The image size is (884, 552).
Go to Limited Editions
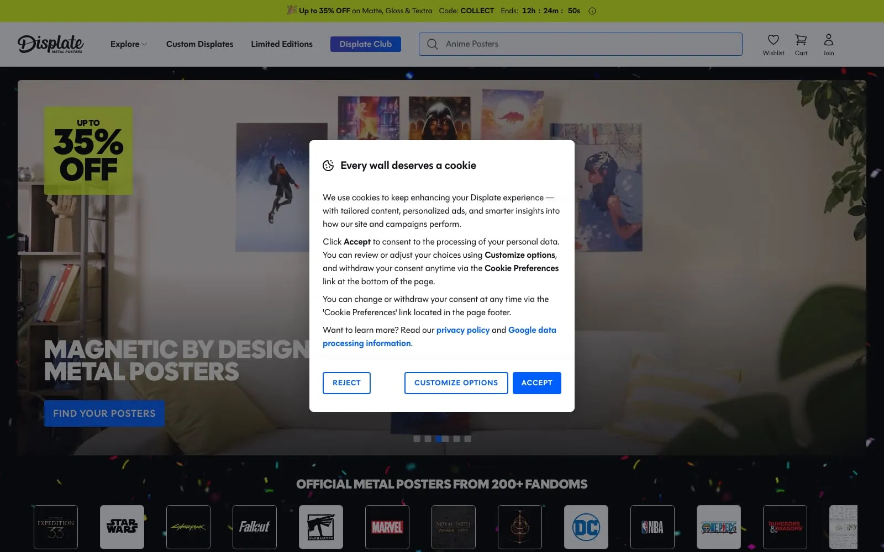282,44
